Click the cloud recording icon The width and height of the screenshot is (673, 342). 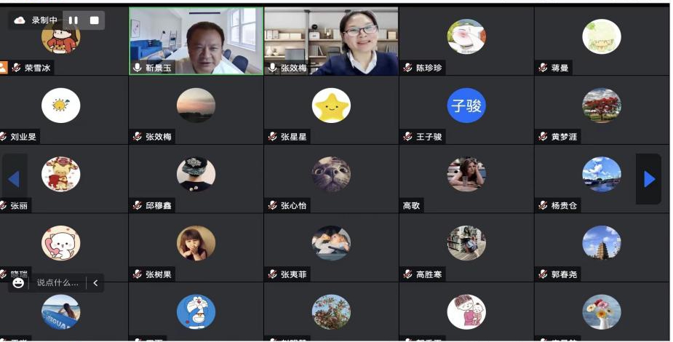(20, 20)
